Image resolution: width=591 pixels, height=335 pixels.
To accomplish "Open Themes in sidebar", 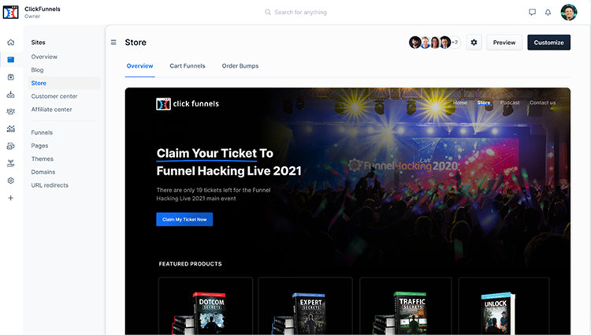I will point(43,158).
